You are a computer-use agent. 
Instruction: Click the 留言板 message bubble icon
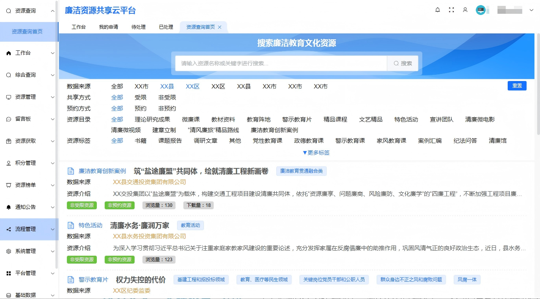tap(9, 119)
